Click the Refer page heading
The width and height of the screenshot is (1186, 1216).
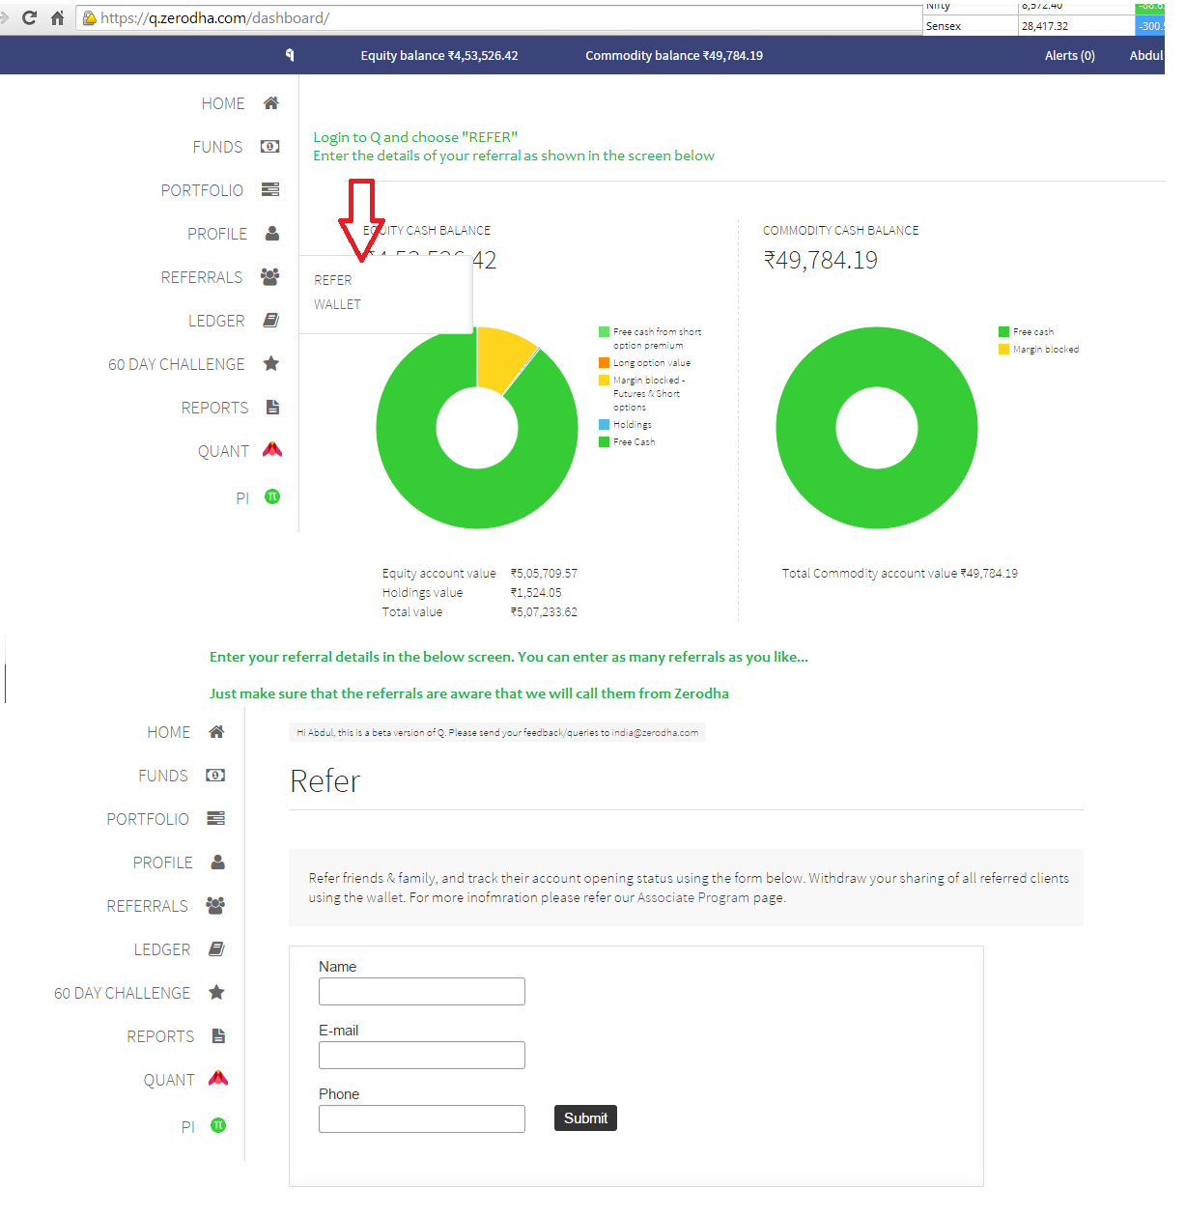325,780
